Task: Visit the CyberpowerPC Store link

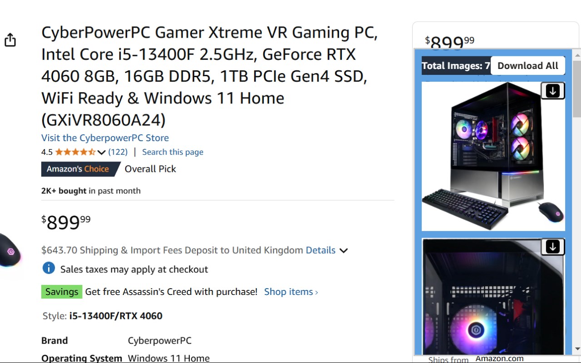Action: click(105, 138)
